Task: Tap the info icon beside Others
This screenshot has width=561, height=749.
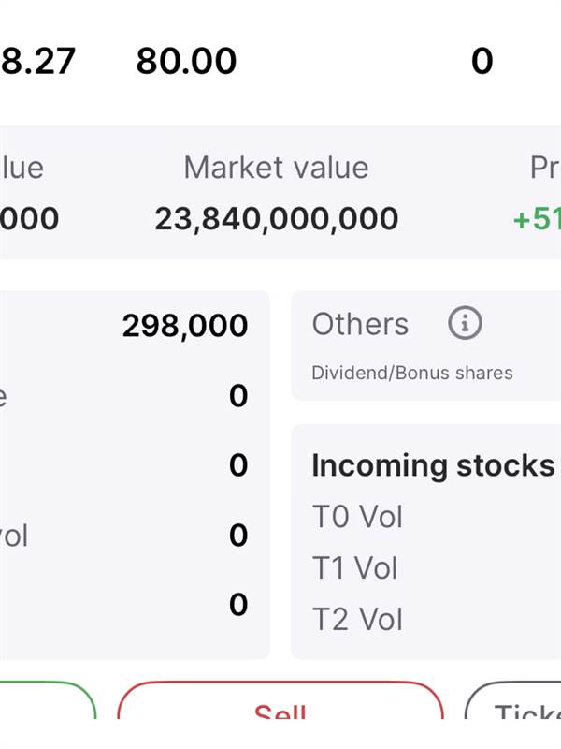Action: tap(465, 324)
